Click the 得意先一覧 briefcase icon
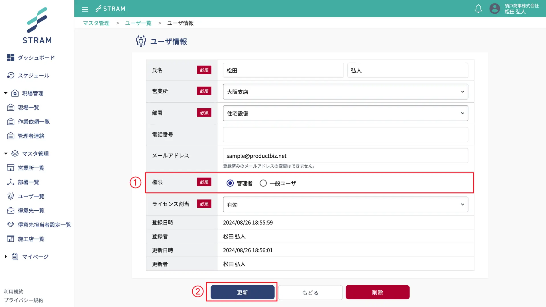This screenshot has height=307, width=546. 11,211
